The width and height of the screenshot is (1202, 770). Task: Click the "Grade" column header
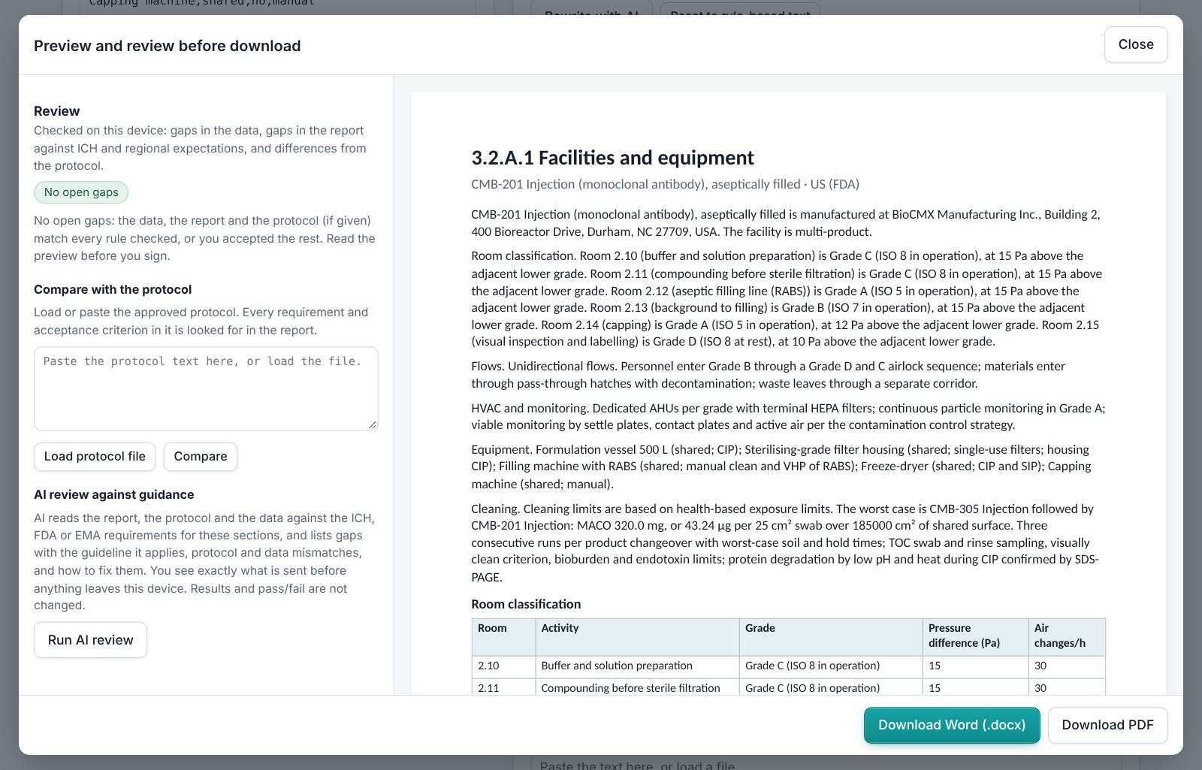coord(831,636)
